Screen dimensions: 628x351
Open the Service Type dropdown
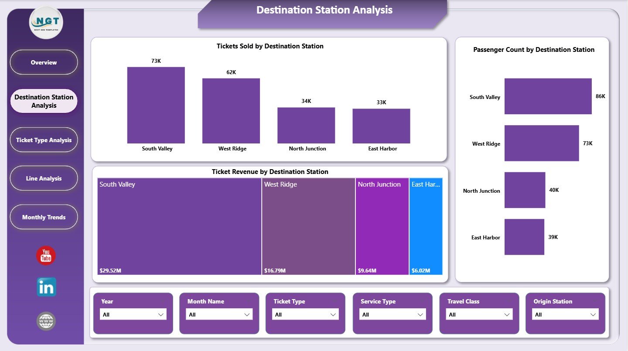(x=420, y=314)
